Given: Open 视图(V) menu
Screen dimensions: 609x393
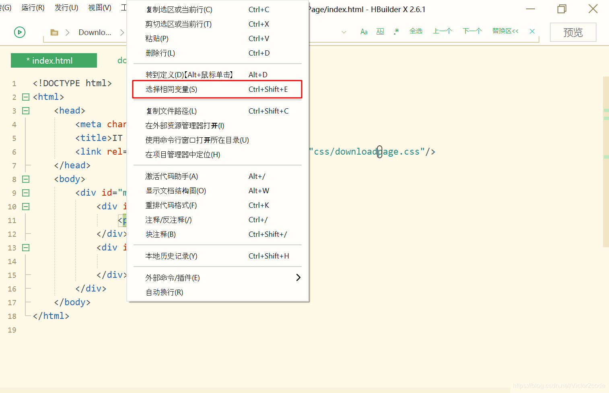Looking at the screenshot, I should pos(100,8).
